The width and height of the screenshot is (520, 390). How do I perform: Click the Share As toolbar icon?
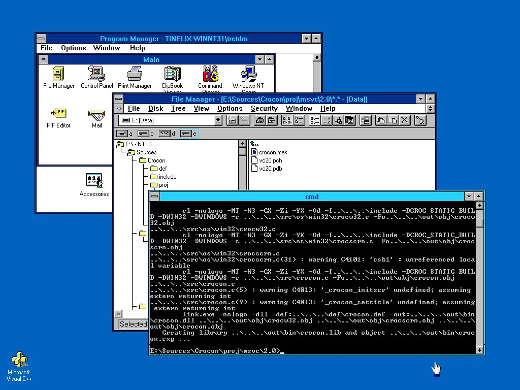259,120
